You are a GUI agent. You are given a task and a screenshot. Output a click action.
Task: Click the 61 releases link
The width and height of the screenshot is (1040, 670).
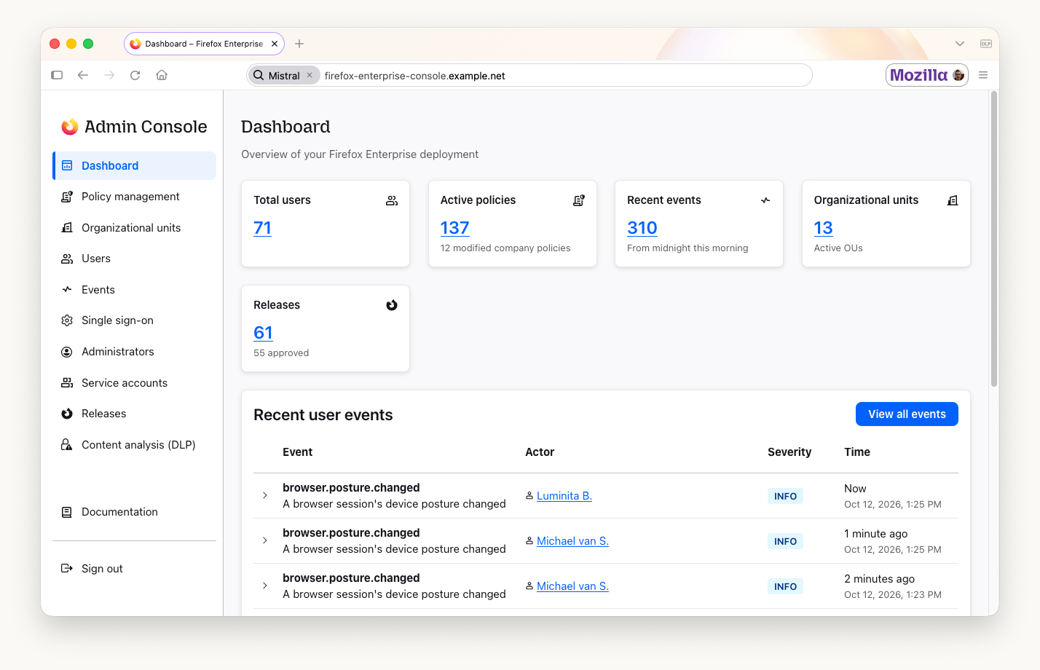coord(263,333)
